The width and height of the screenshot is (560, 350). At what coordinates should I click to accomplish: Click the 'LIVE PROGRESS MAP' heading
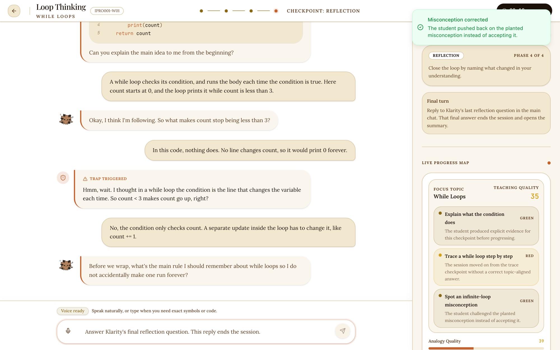click(445, 163)
